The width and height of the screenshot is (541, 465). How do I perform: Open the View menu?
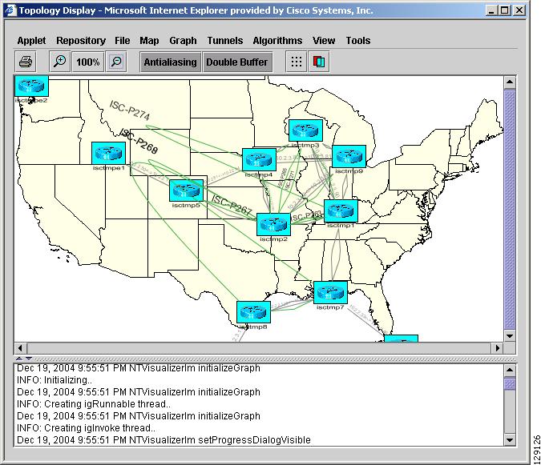pos(324,41)
